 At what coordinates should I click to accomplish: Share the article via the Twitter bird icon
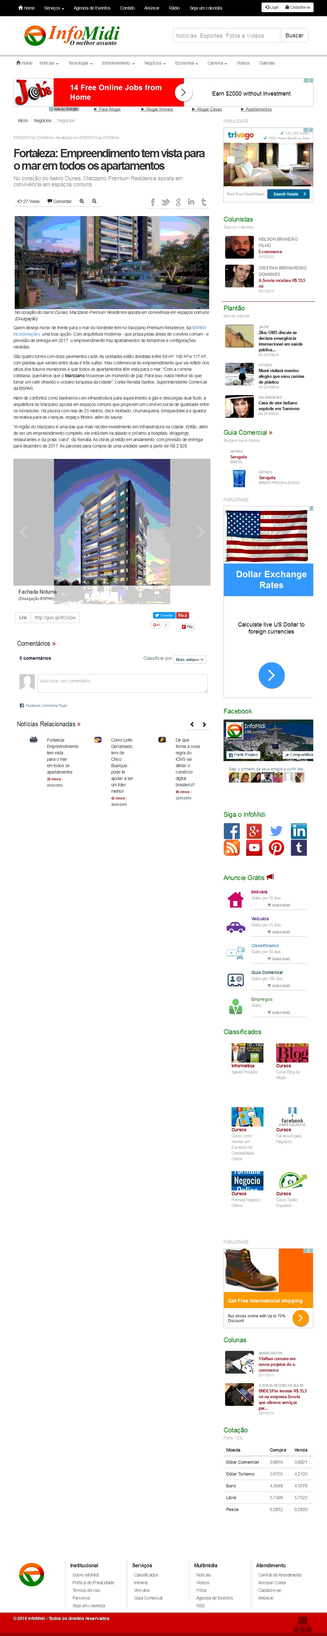(x=165, y=202)
